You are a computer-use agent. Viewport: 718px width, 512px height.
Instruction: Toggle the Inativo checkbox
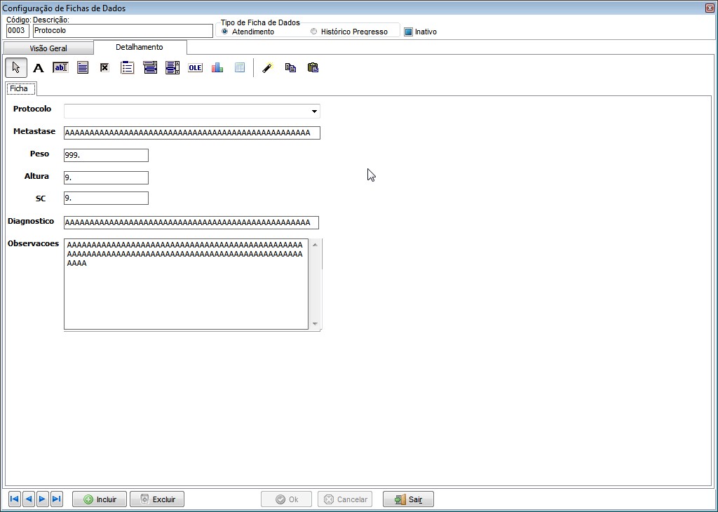(408, 32)
